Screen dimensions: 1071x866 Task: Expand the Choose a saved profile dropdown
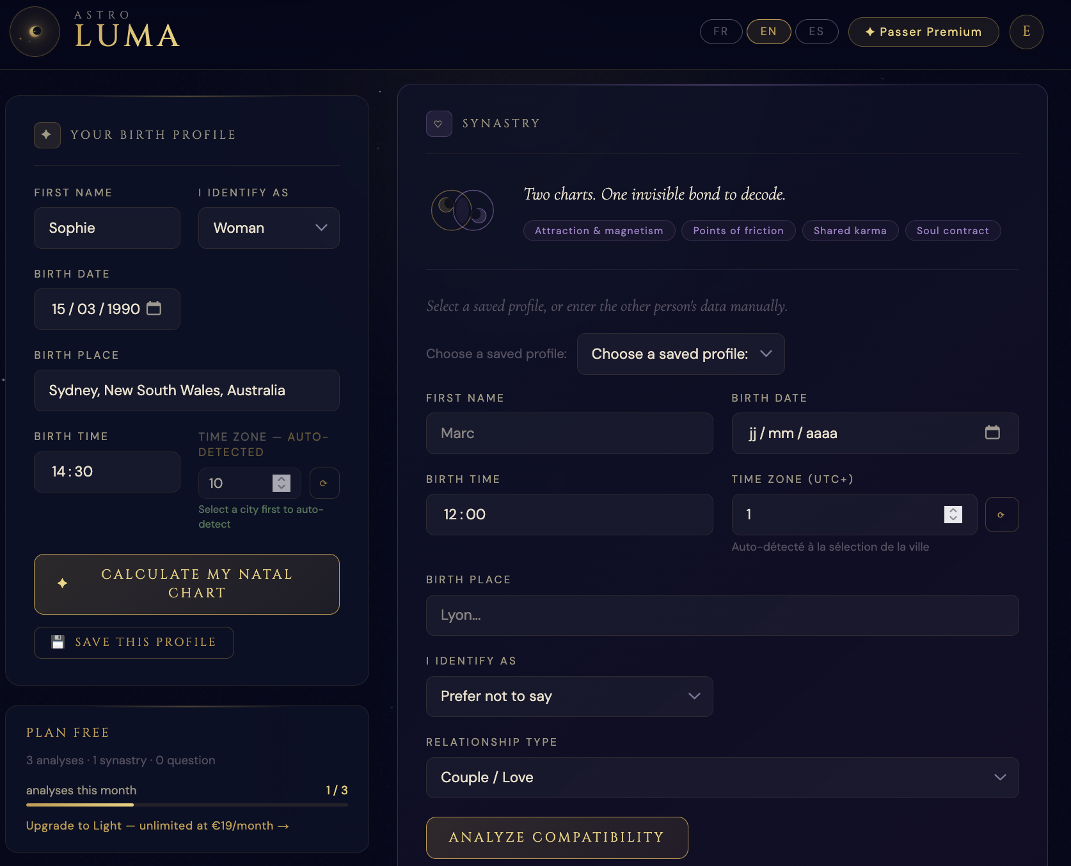click(680, 354)
